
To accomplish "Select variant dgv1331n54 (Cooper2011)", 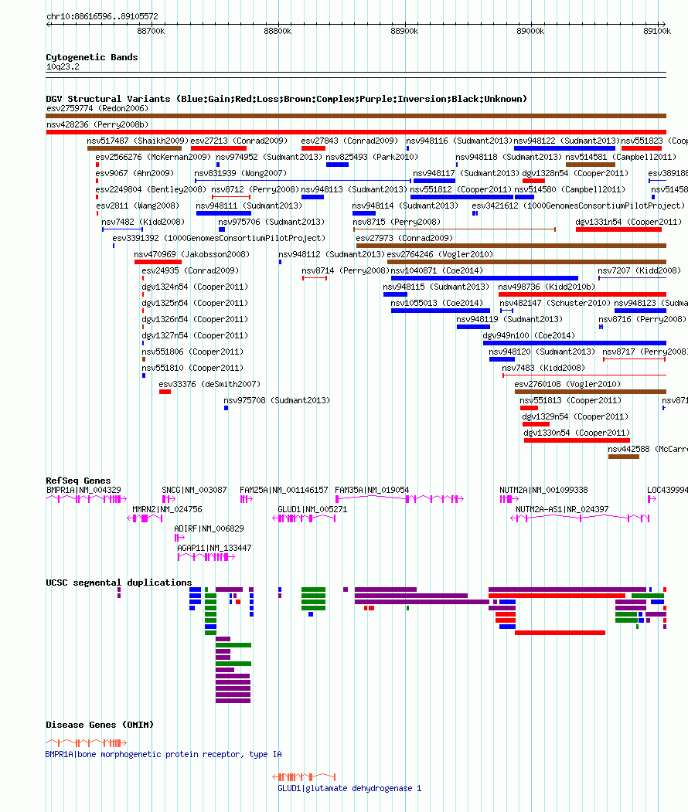I will 628,222.
